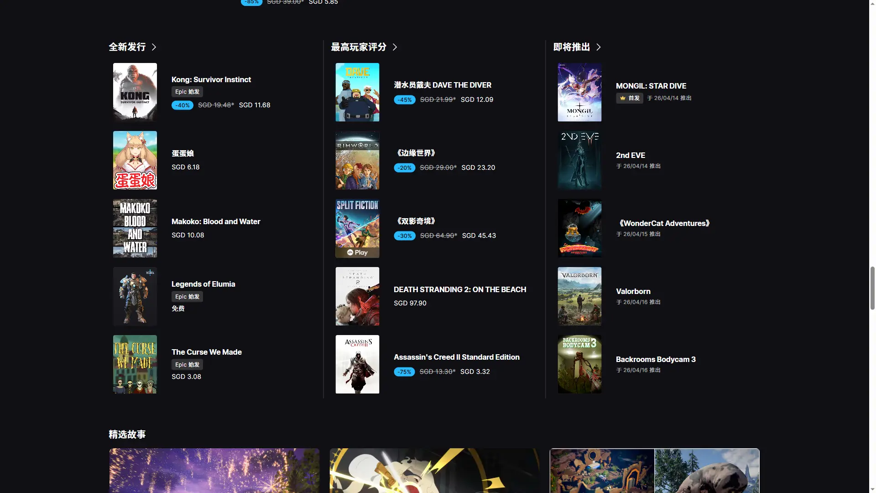Select WonderCat Adventures cover art

pyautogui.click(x=579, y=228)
